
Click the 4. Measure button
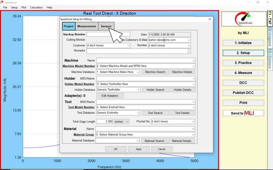(x=243, y=73)
